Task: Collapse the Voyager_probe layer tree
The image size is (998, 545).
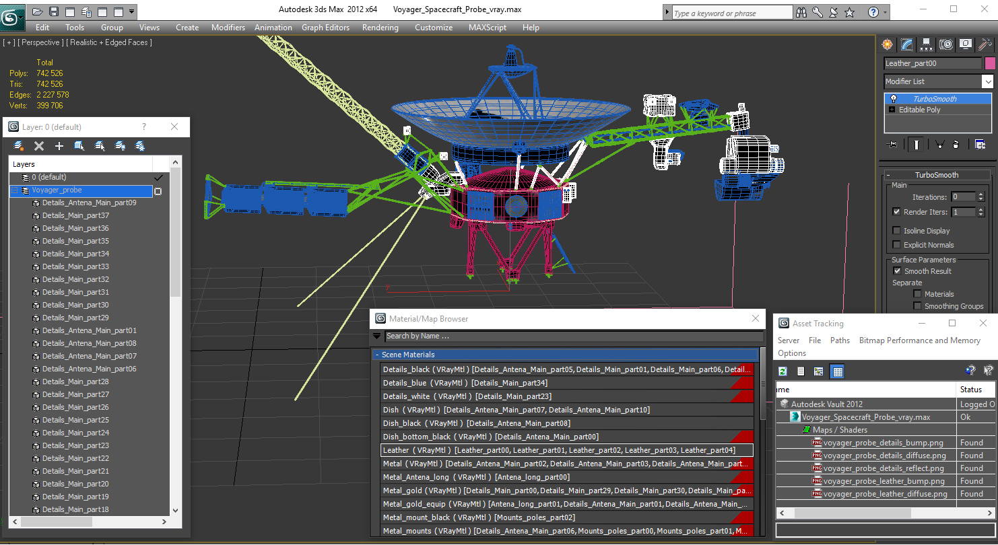Action: coord(14,190)
